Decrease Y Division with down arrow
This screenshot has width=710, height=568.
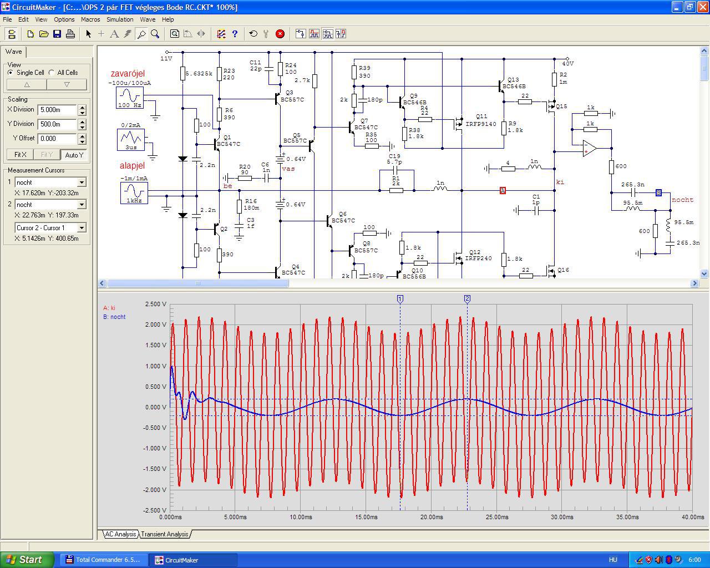pyautogui.click(x=83, y=127)
